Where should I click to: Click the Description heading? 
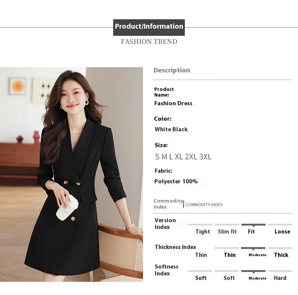pos(172,70)
